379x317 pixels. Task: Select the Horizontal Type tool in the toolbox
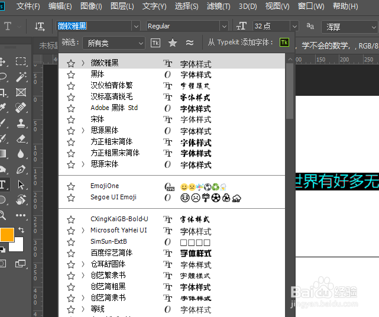click(4, 185)
